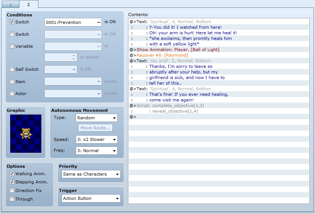This screenshot has width=315, height=214.
Task: Select line '*she exclaims, then promtly heals him'
Action: point(219,38)
